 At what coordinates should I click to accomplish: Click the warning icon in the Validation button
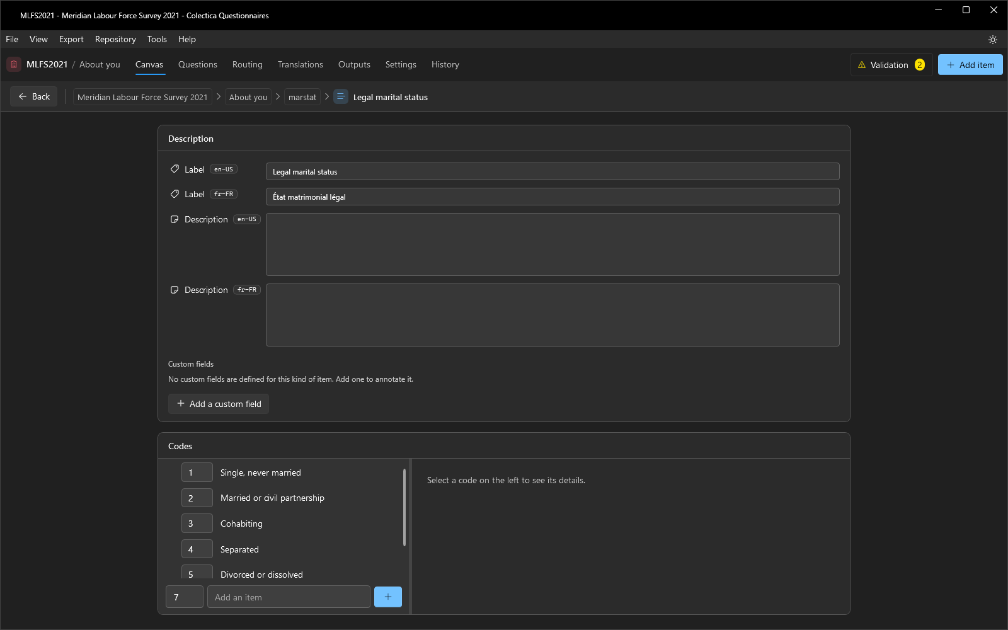862,65
